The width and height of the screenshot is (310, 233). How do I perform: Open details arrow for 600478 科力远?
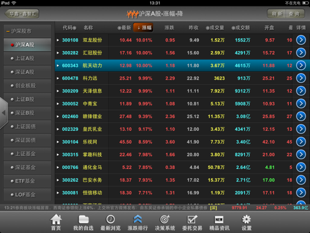point(301,78)
